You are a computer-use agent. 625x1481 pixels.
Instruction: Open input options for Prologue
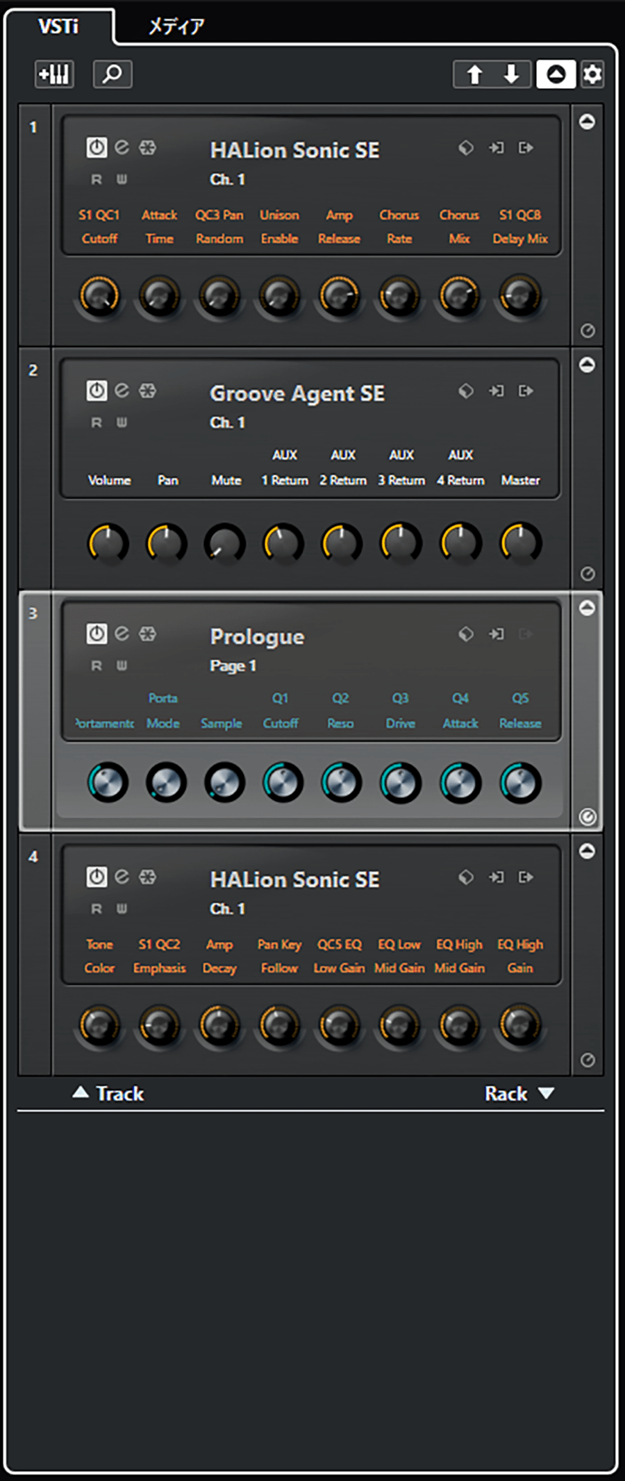(497, 634)
